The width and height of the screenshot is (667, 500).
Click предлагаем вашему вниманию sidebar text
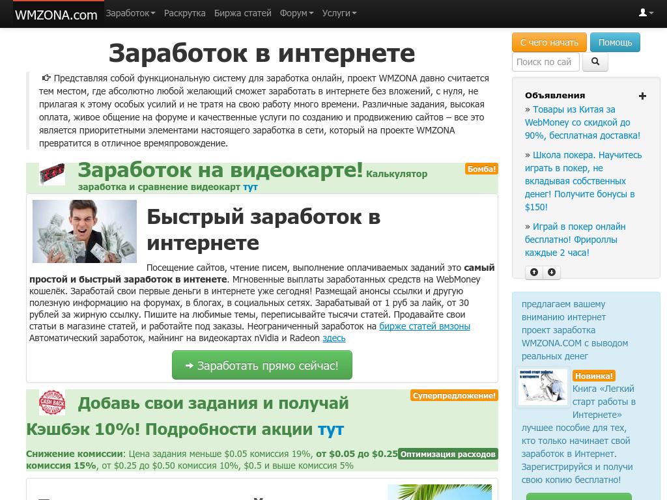coord(575,330)
